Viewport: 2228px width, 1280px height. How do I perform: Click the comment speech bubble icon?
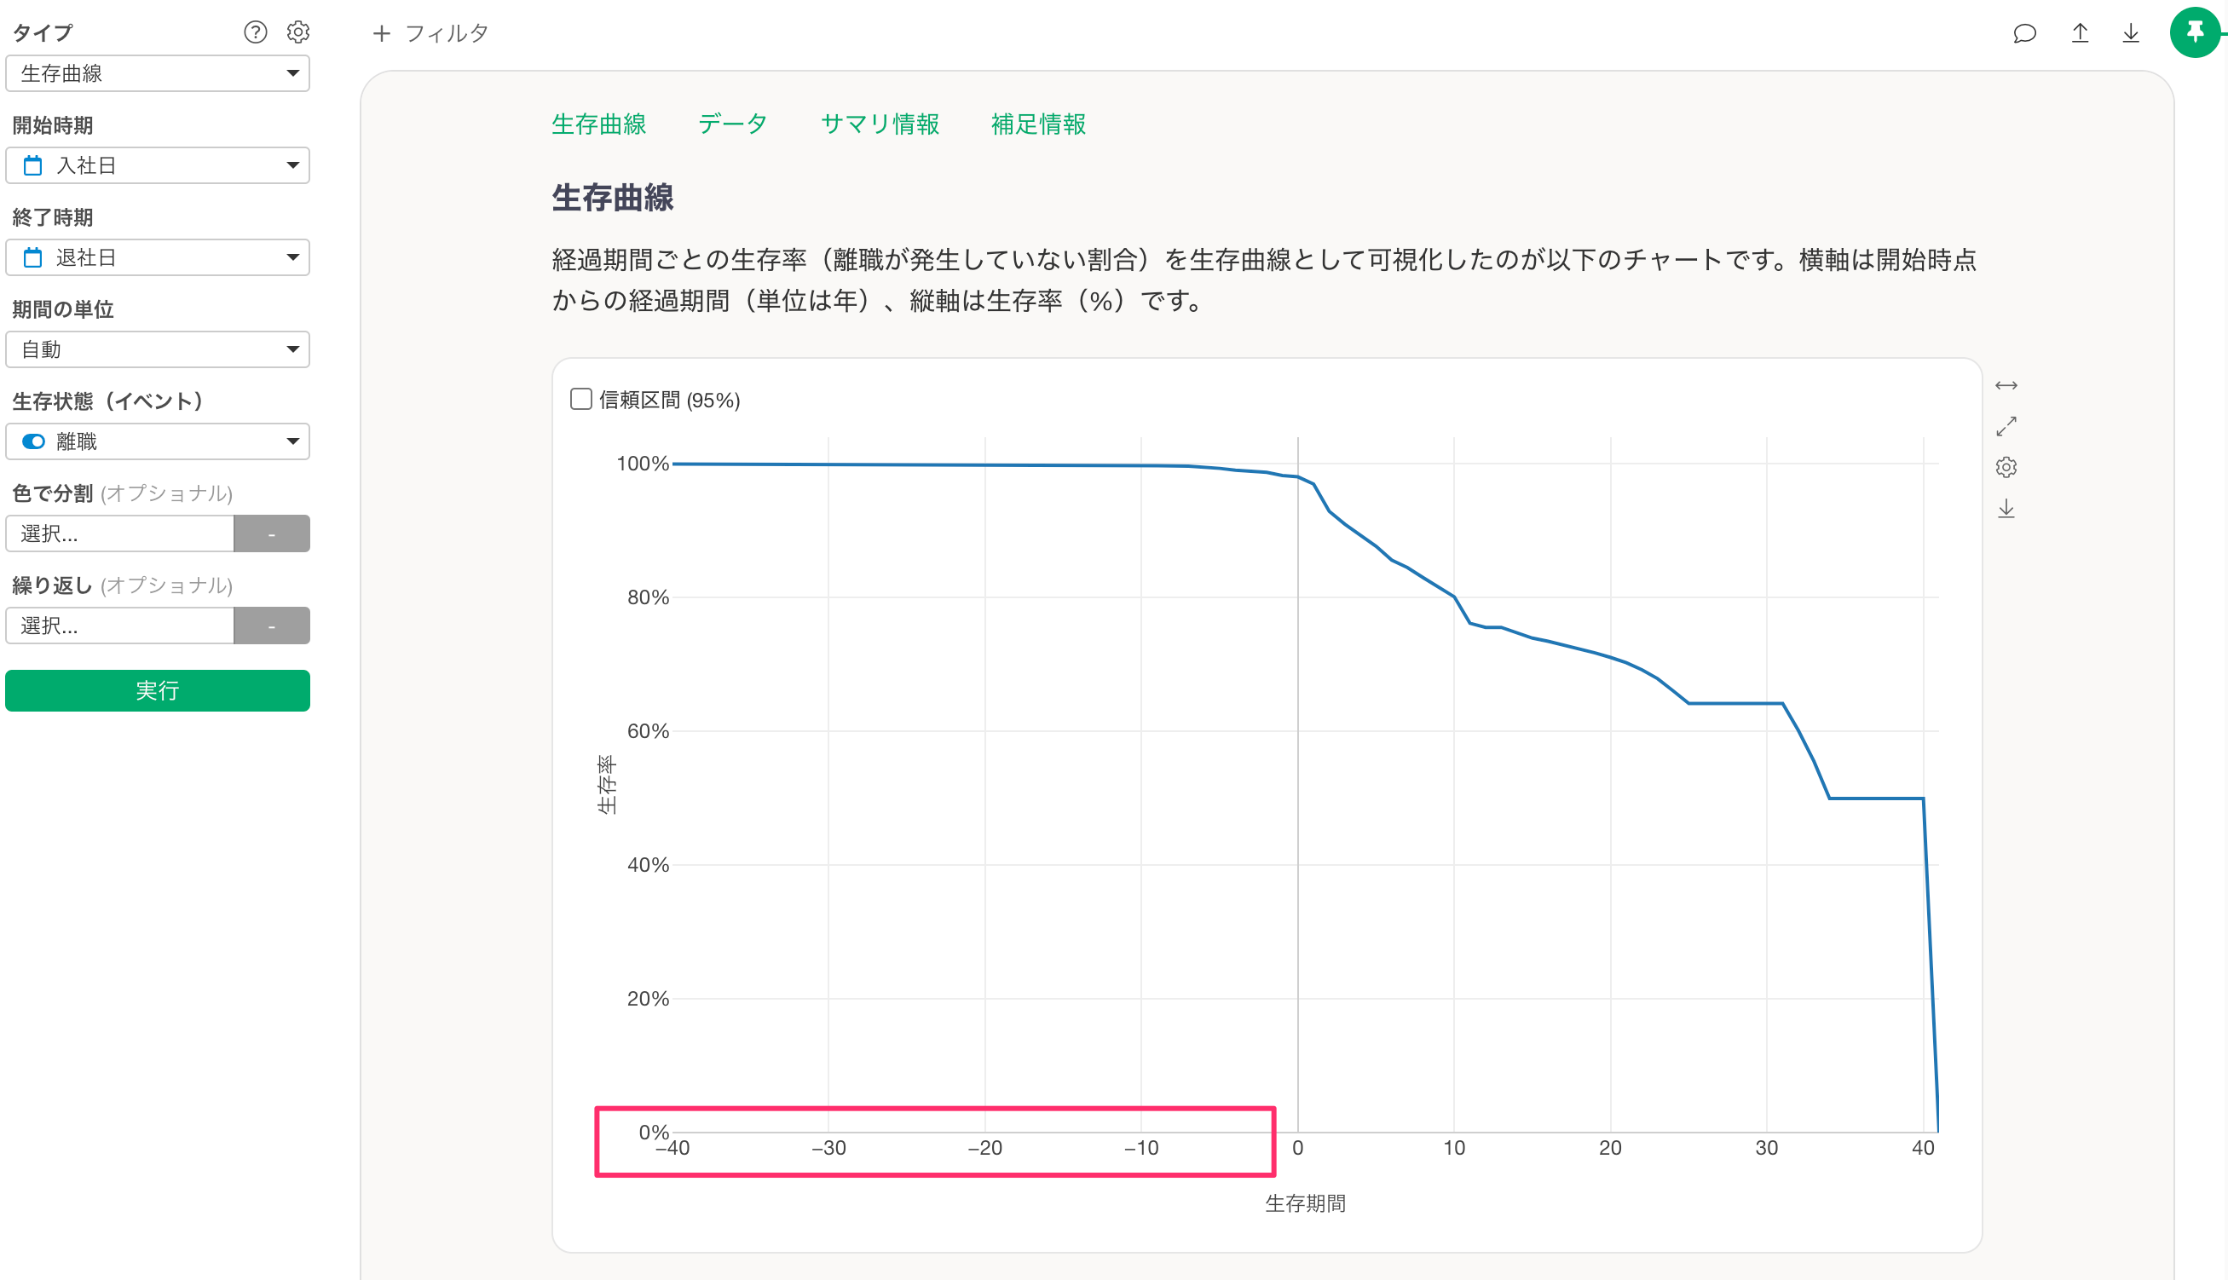coord(2024,33)
